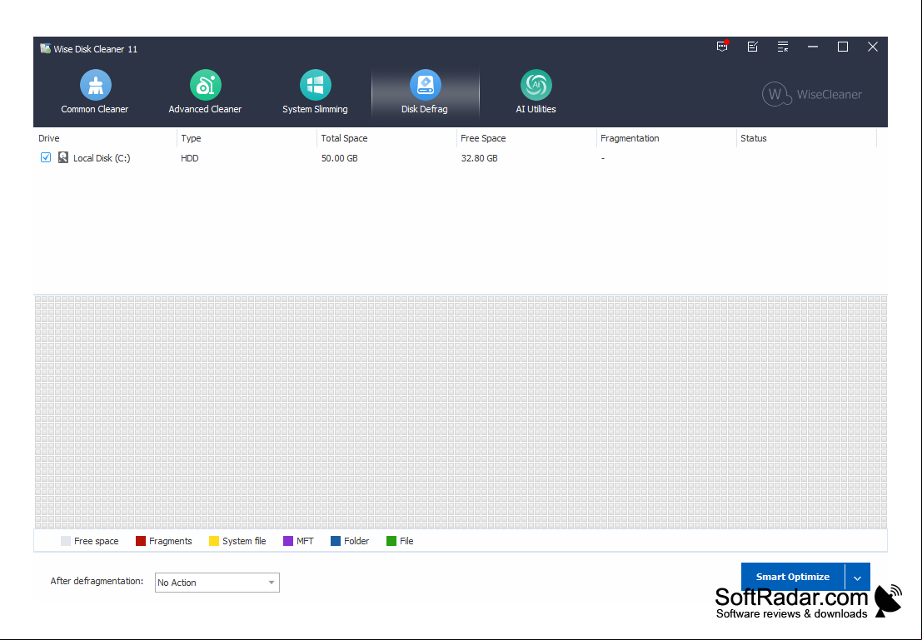This screenshot has height=640, width=922.
Task: Expand the Smart Optimize arrow menu
Action: pos(857,577)
